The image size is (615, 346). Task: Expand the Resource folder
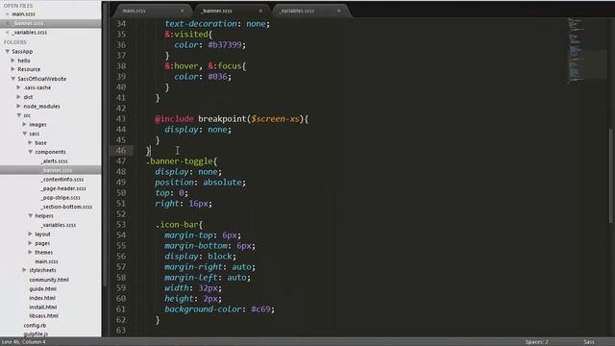click(x=12, y=69)
